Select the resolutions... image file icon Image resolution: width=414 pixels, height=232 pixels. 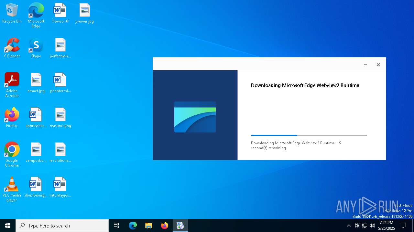click(60, 153)
